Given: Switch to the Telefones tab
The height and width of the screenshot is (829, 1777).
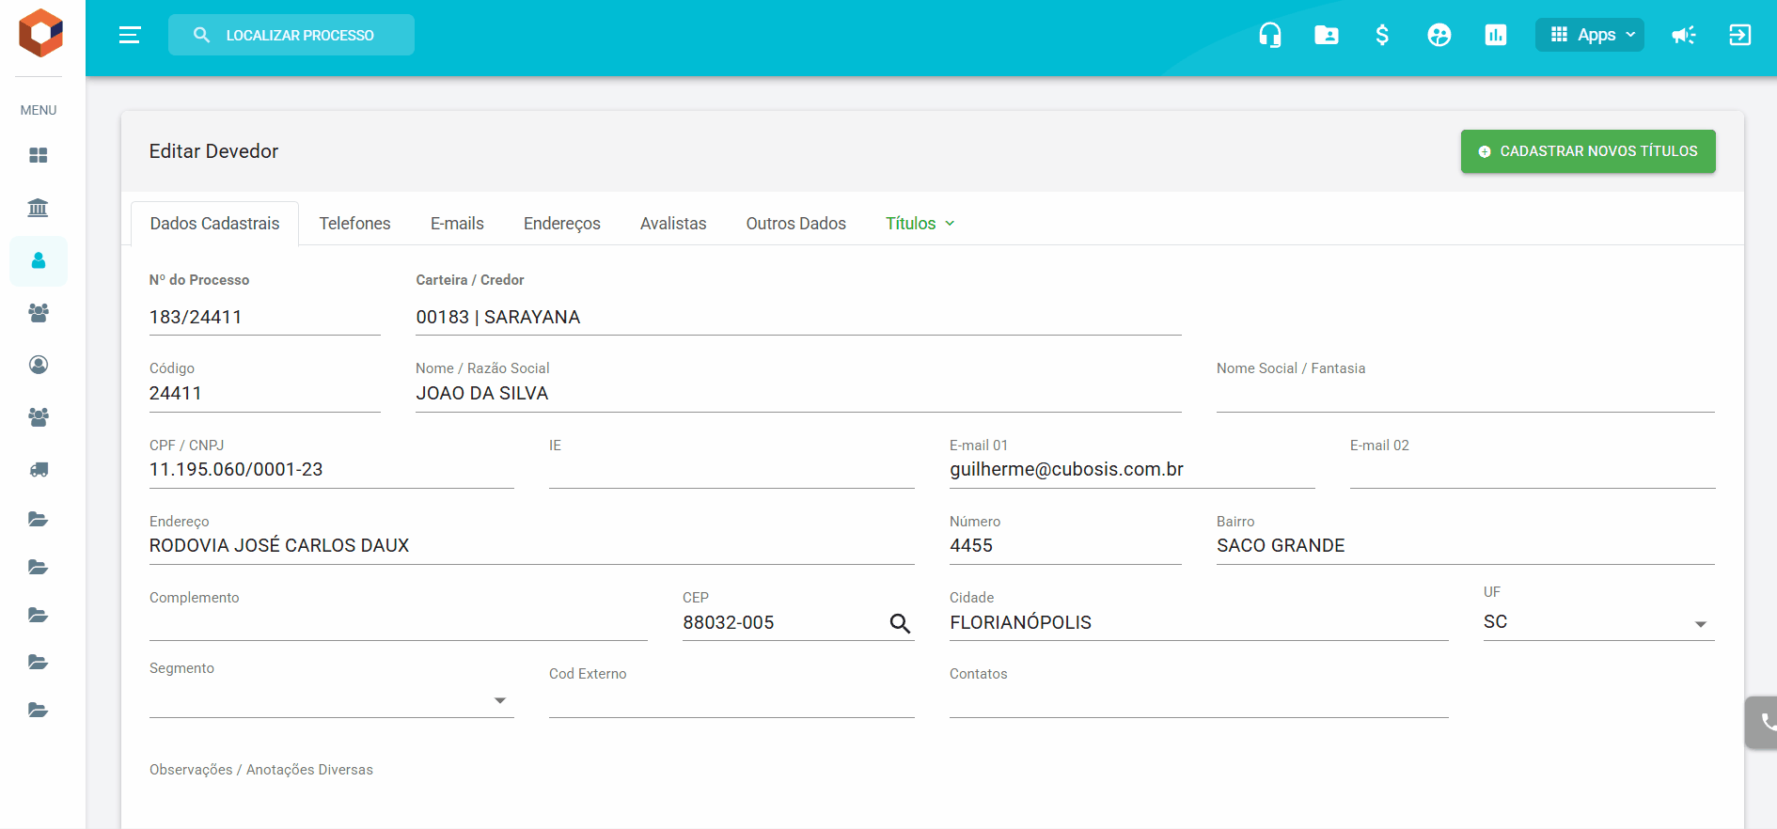Looking at the screenshot, I should (354, 224).
